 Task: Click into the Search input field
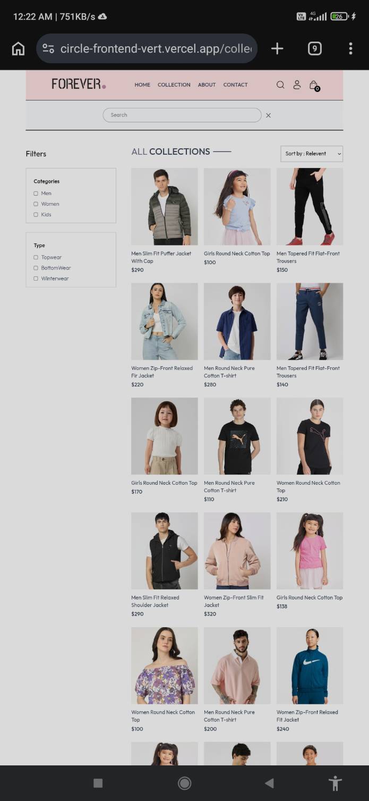182,115
